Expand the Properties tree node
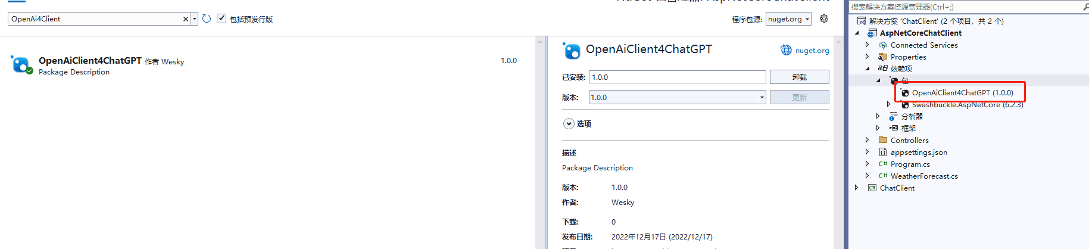The image size is (1089, 249). click(x=868, y=57)
